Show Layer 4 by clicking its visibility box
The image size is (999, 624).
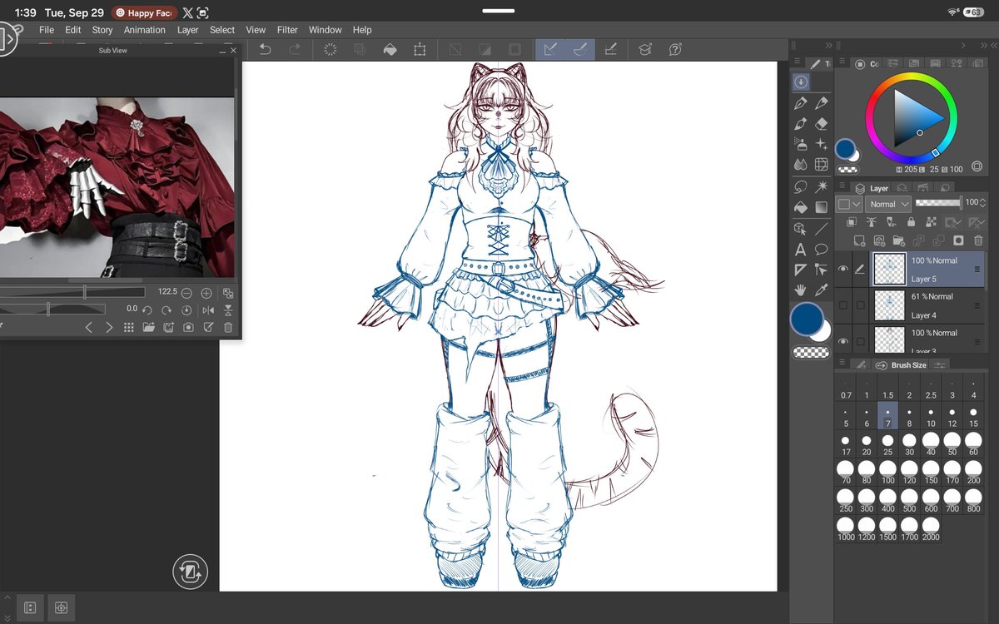click(x=843, y=305)
